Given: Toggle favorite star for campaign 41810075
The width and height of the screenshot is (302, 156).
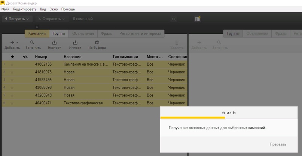Looking at the screenshot, I should pos(12,72).
